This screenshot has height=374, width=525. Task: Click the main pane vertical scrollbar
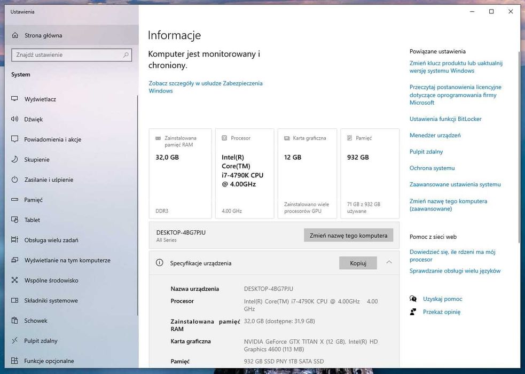pos(519,147)
